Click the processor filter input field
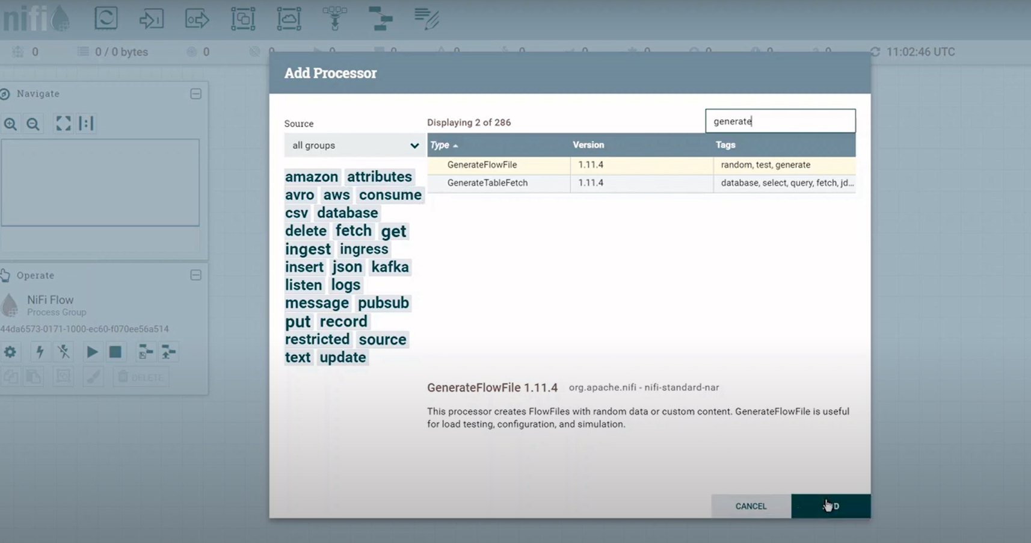The image size is (1031, 543). pos(780,121)
